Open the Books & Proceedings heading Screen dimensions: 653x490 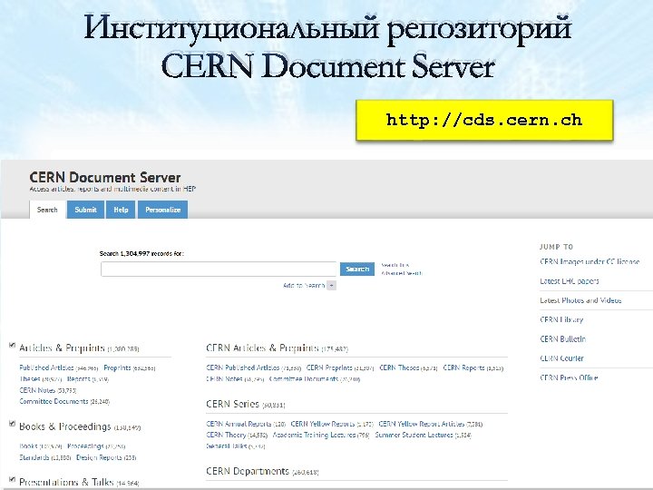pos(65,426)
